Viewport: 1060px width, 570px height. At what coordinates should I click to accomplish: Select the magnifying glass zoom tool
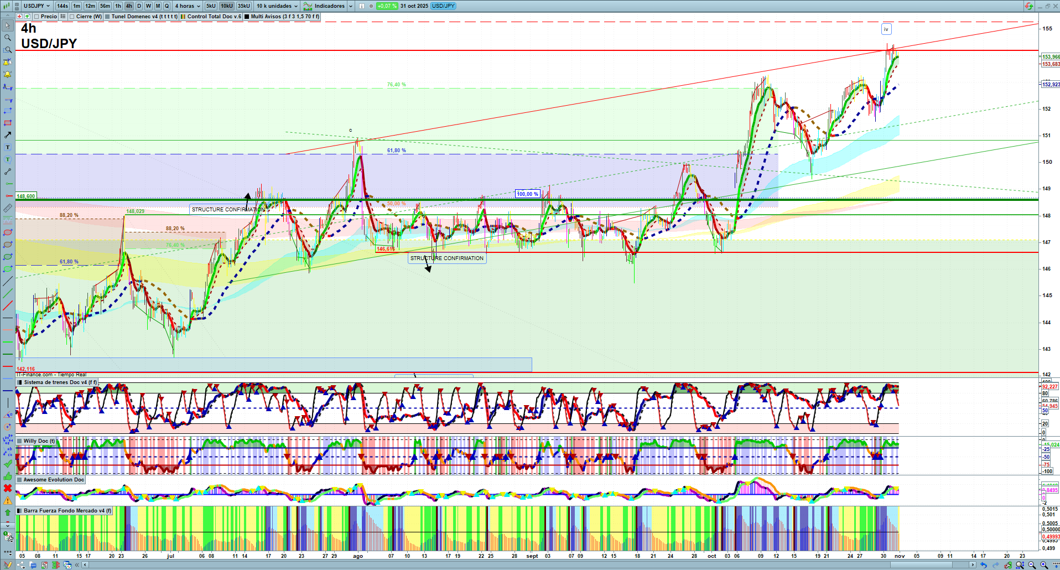coord(8,38)
